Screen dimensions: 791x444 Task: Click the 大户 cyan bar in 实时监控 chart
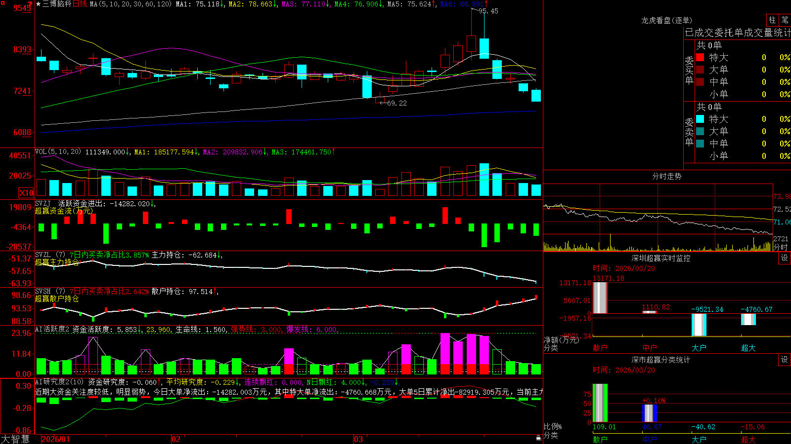pos(699,325)
